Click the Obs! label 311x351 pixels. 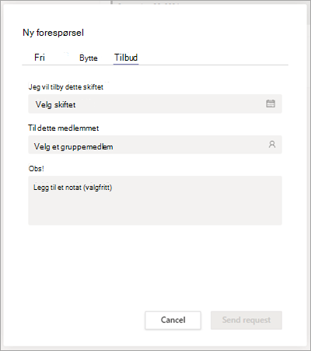37,169
